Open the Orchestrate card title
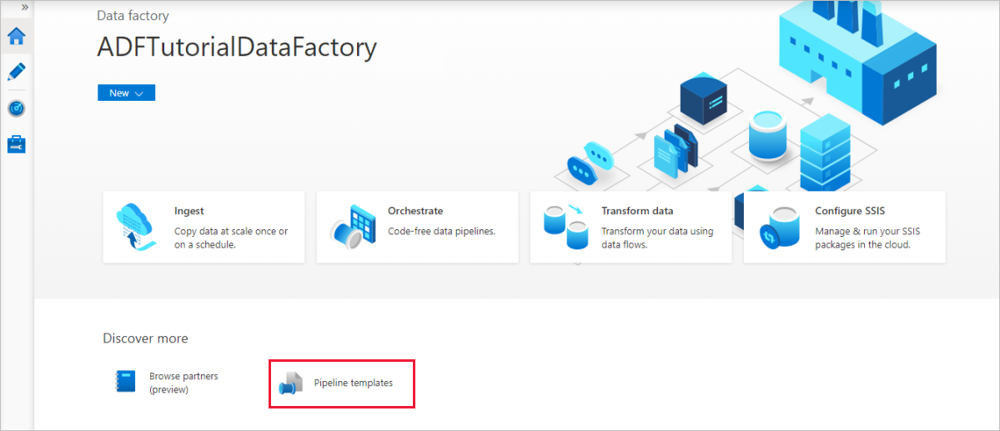Image resolution: width=1000 pixels, height=431 pixels. (415, 210)
